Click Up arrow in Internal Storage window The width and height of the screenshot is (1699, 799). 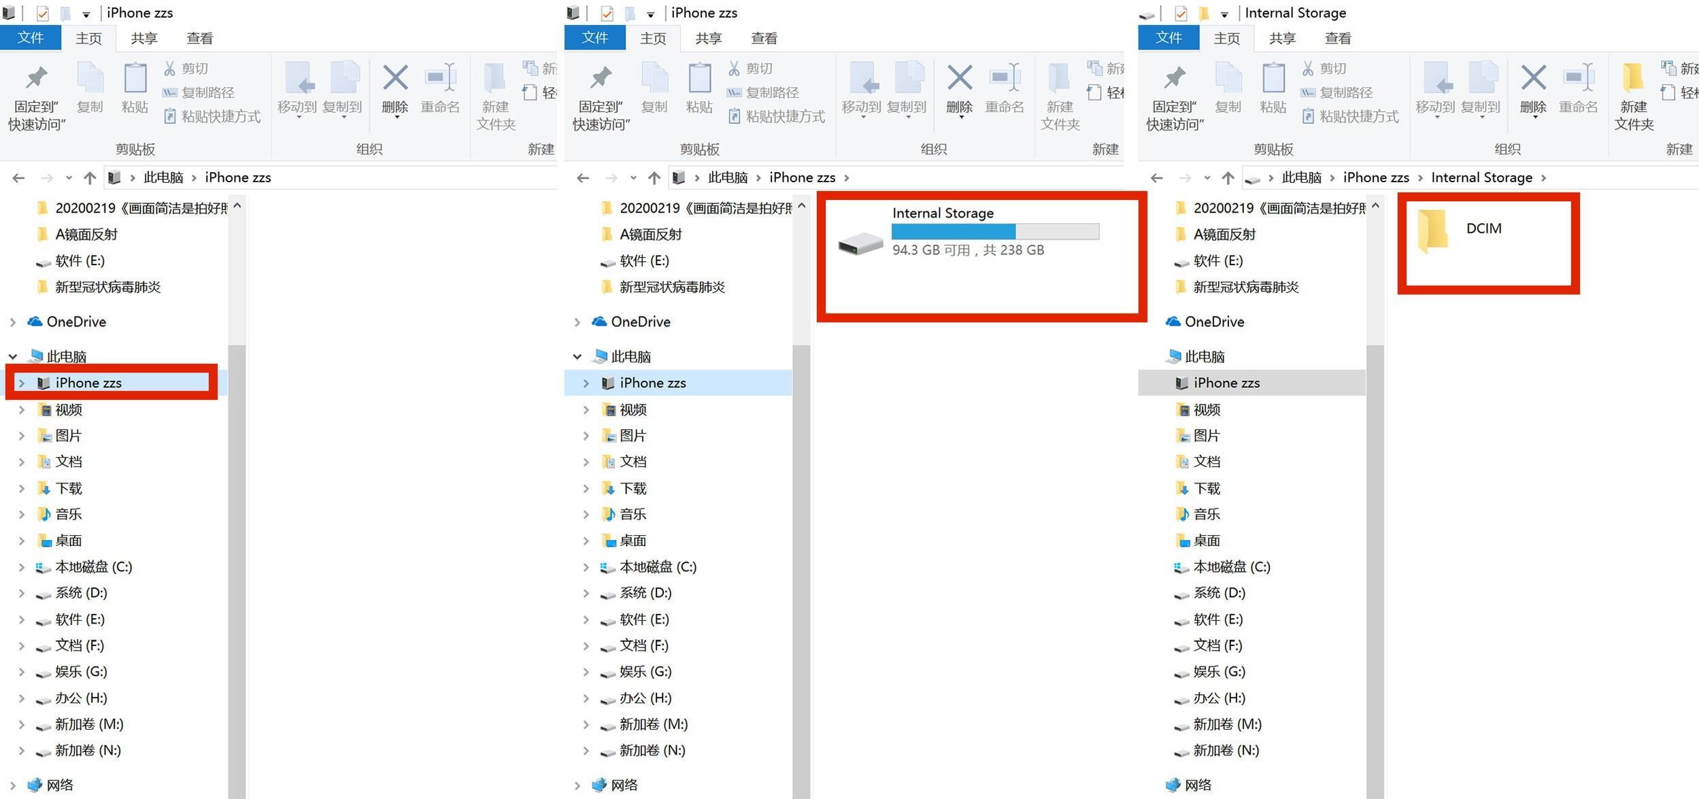[x=1228, y=178]
